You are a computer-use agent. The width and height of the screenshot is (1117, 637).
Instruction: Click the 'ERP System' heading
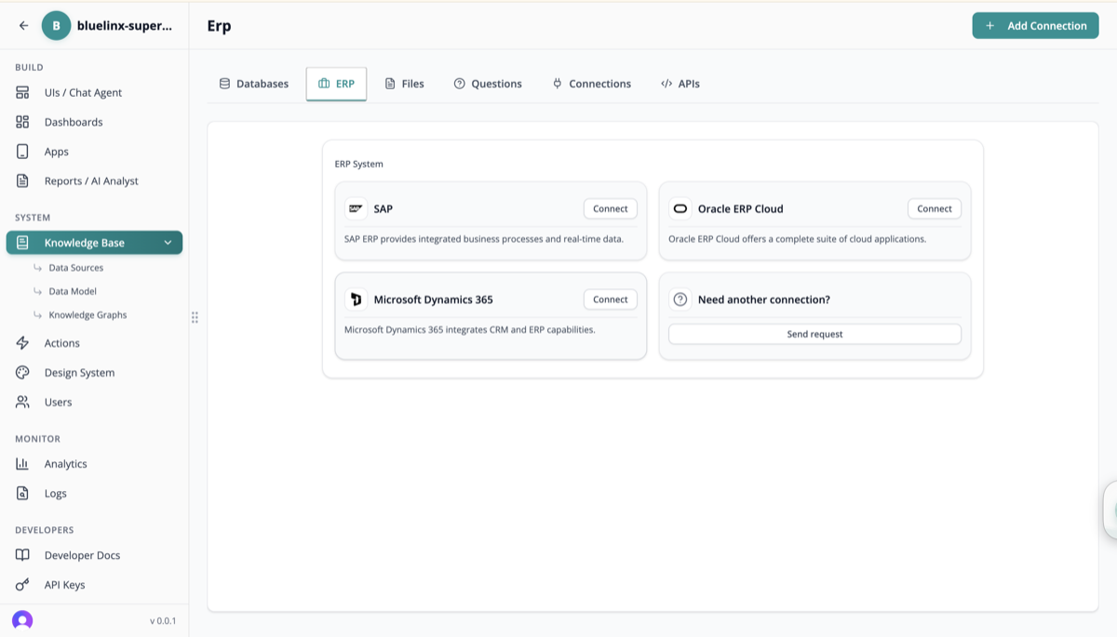pos(358,165)
